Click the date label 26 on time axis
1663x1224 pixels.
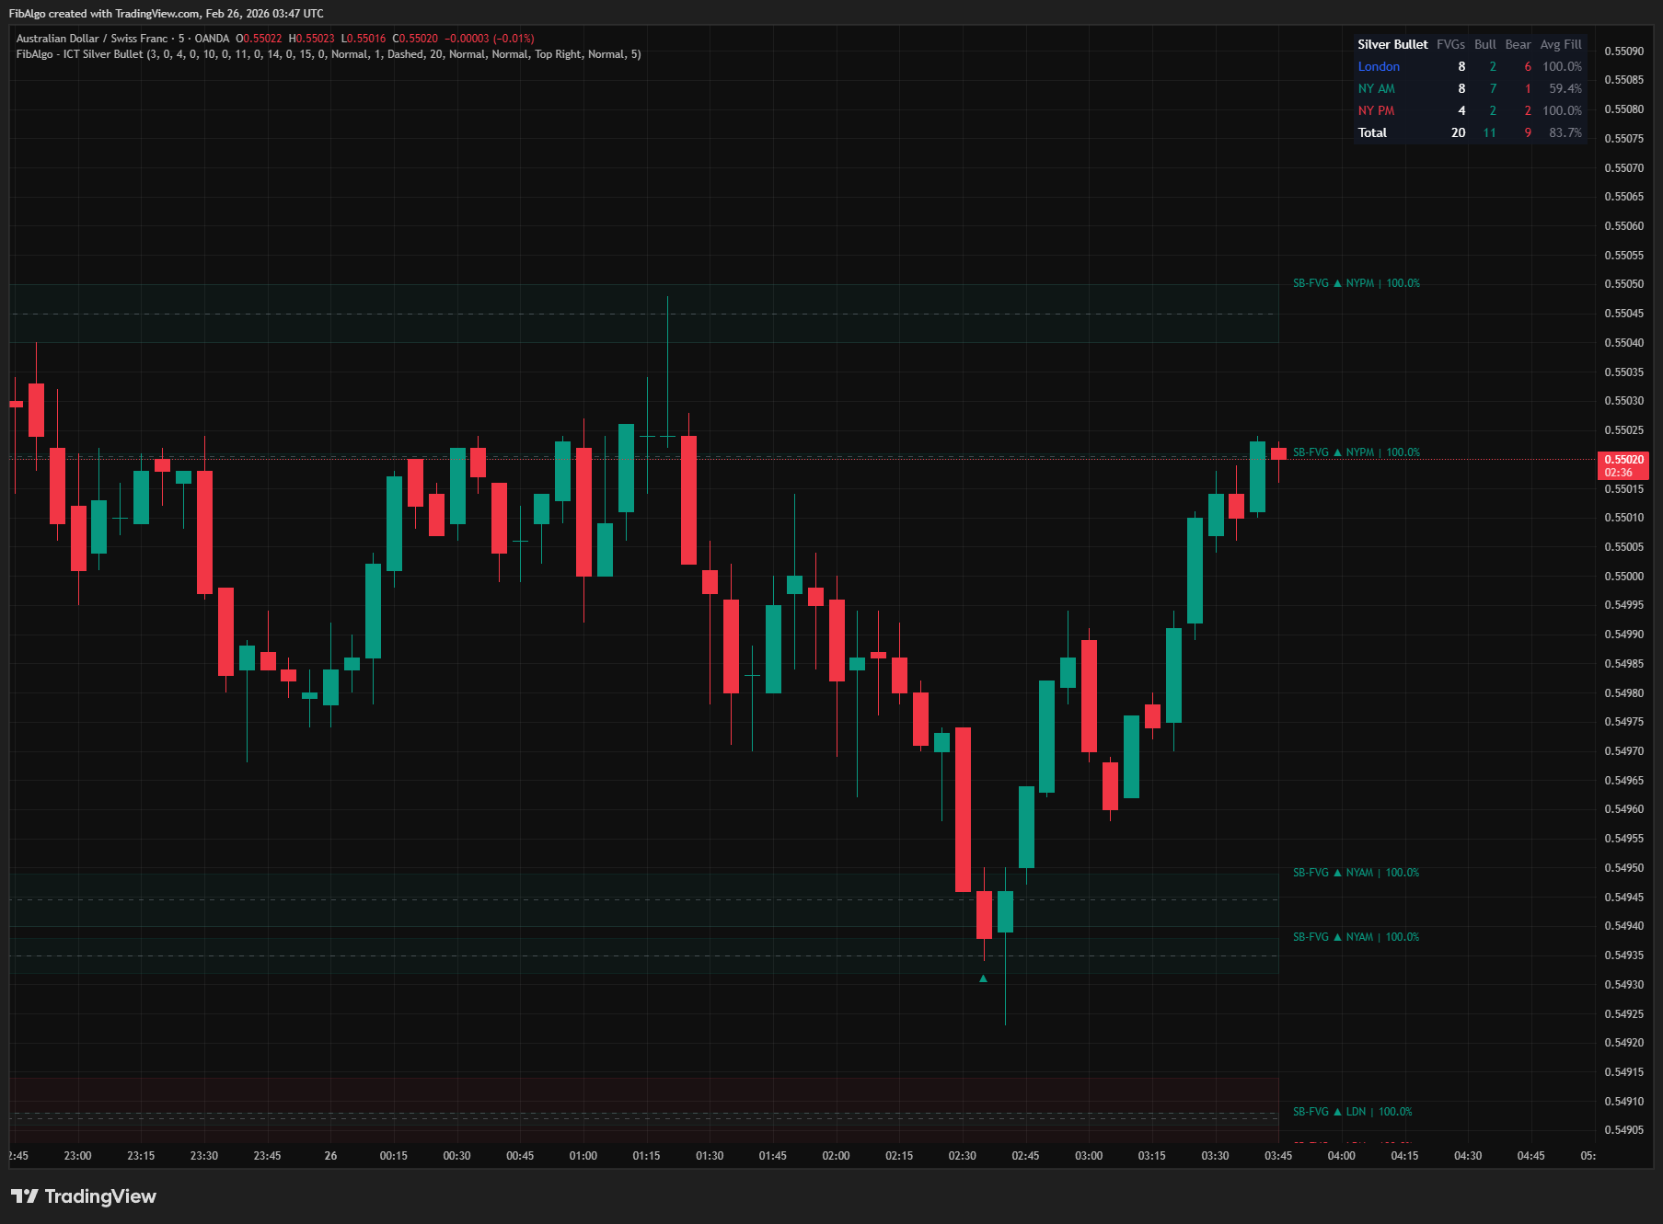point(330,1156)
